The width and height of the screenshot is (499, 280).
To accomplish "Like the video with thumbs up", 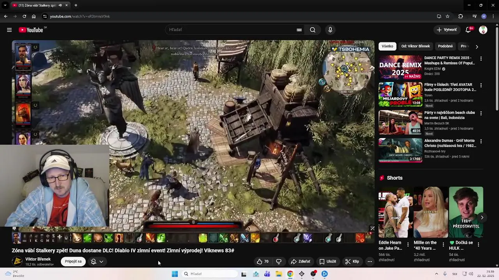I will click(263, 262).
